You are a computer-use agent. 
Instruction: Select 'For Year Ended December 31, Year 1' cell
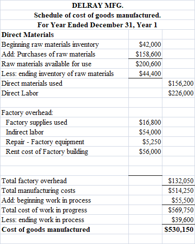[97, 25]
